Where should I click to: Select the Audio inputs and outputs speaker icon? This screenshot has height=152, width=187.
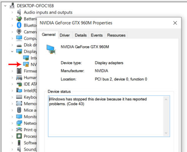tap(19, 12)
